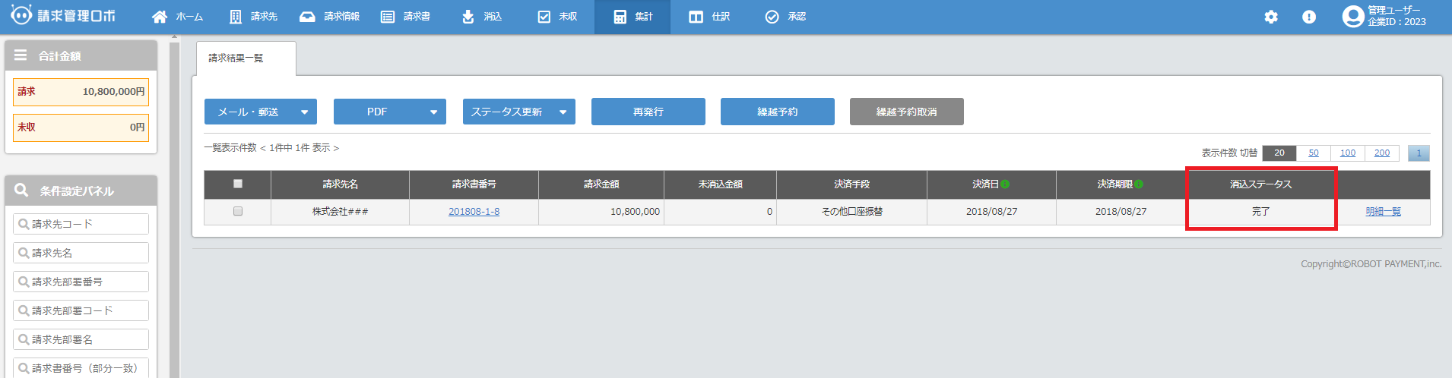Click the admin user avatar icon

tap(1352, 17)
